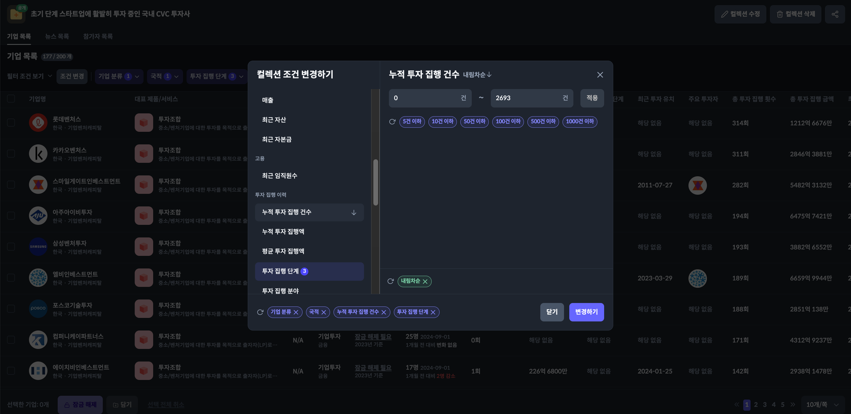This screenshot has width=851, height=414.
Task: Check the 롯데벤처스 row checkbox
Action: [11, 123]
